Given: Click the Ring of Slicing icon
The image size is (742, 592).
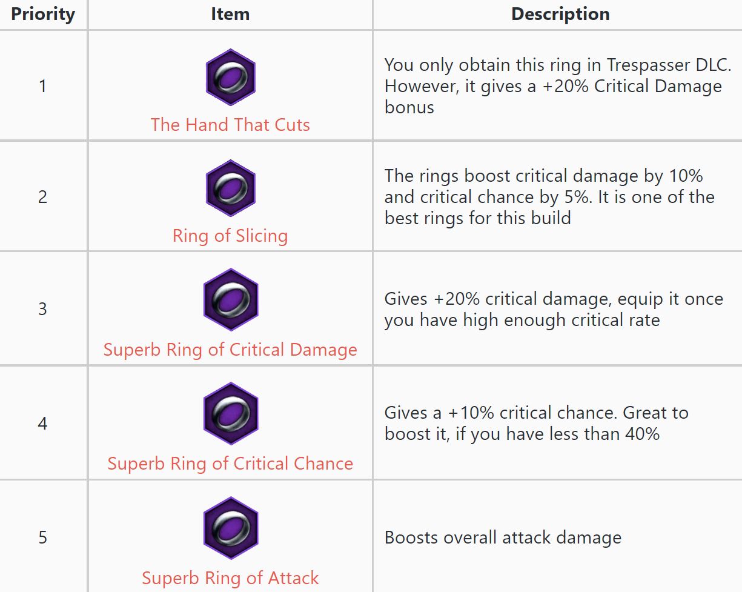Looking at the screenshot, I should tap(230, 188).
